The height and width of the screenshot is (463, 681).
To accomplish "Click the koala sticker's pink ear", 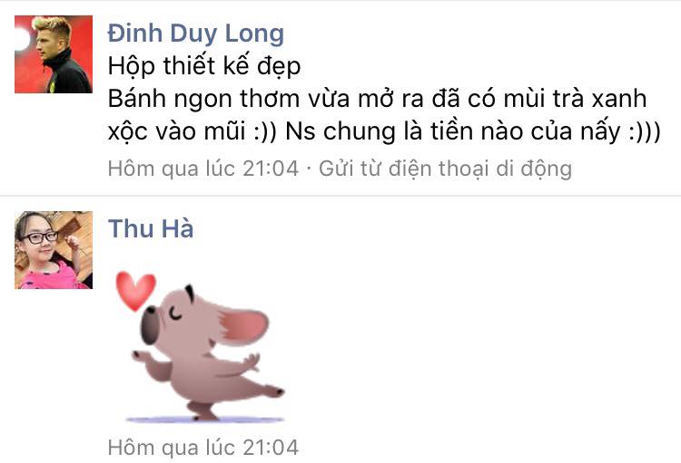I will click(x=244, y=325).
